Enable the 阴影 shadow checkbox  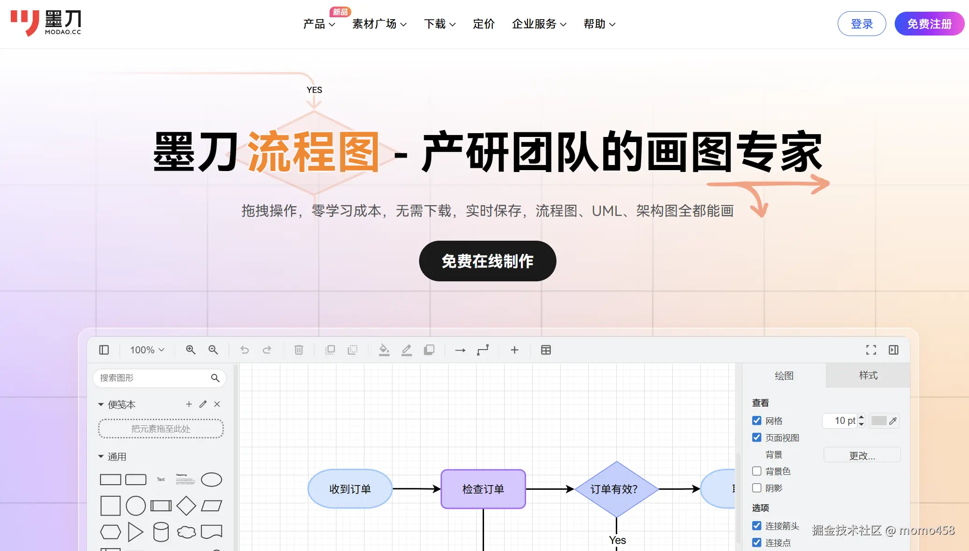point(757,488)
